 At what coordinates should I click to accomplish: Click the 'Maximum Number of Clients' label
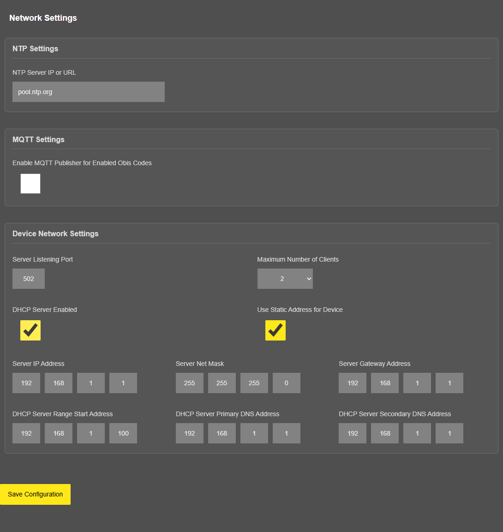click(298, 259)
